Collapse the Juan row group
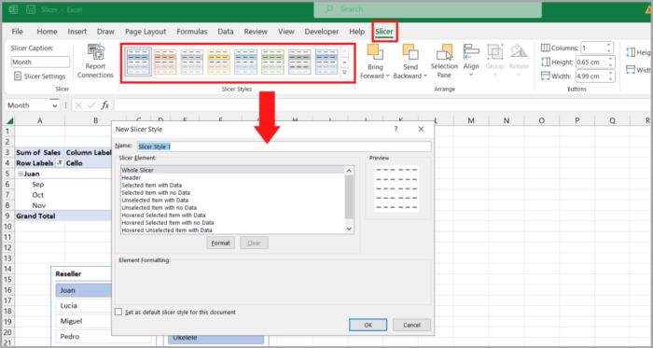 (x=20, y=174)
